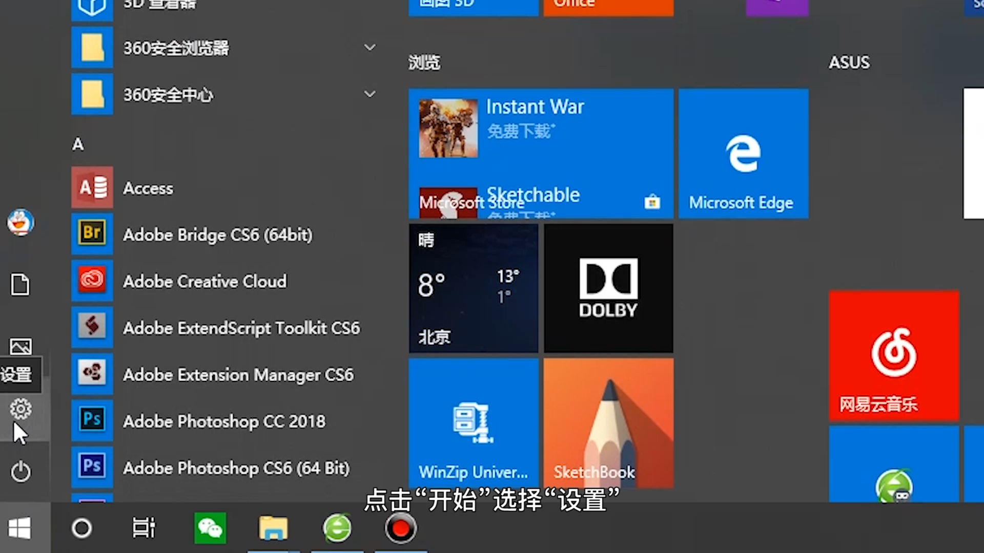Viewport: 984px width, 553px height.
Task: Click the red record button on taskbar
Action: tap(400, 528)
